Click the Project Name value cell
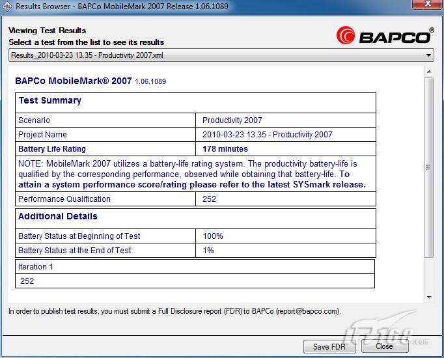Screen dimensions: 444x358 [286, 135]
